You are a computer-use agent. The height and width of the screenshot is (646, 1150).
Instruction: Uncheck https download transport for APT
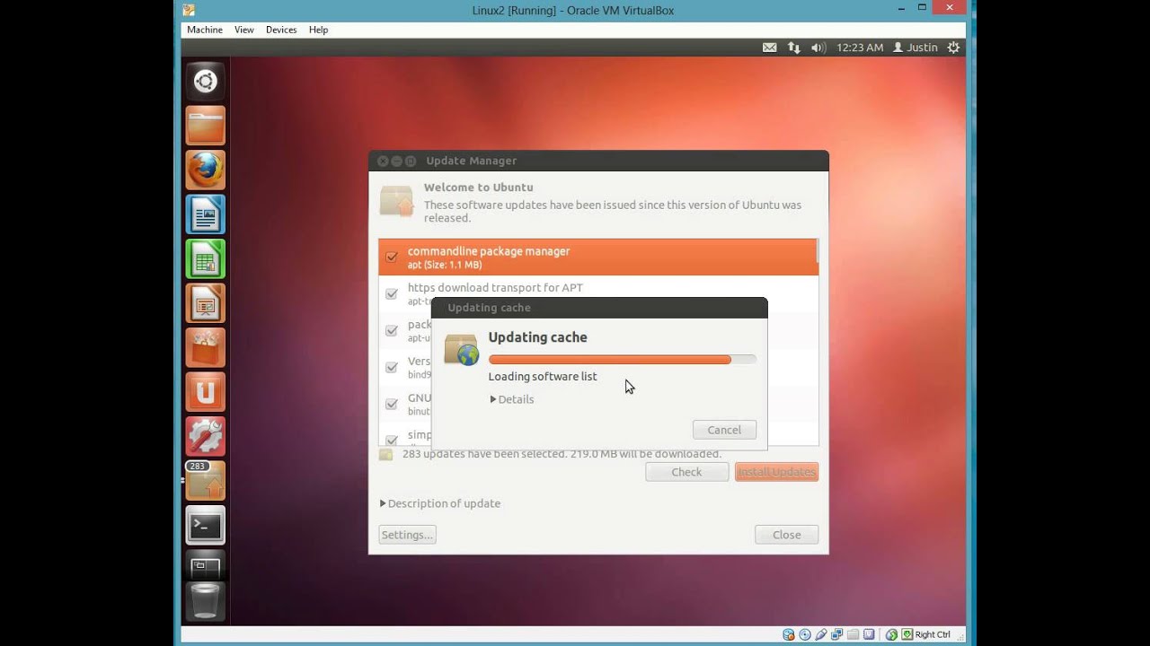pos(392,293)
